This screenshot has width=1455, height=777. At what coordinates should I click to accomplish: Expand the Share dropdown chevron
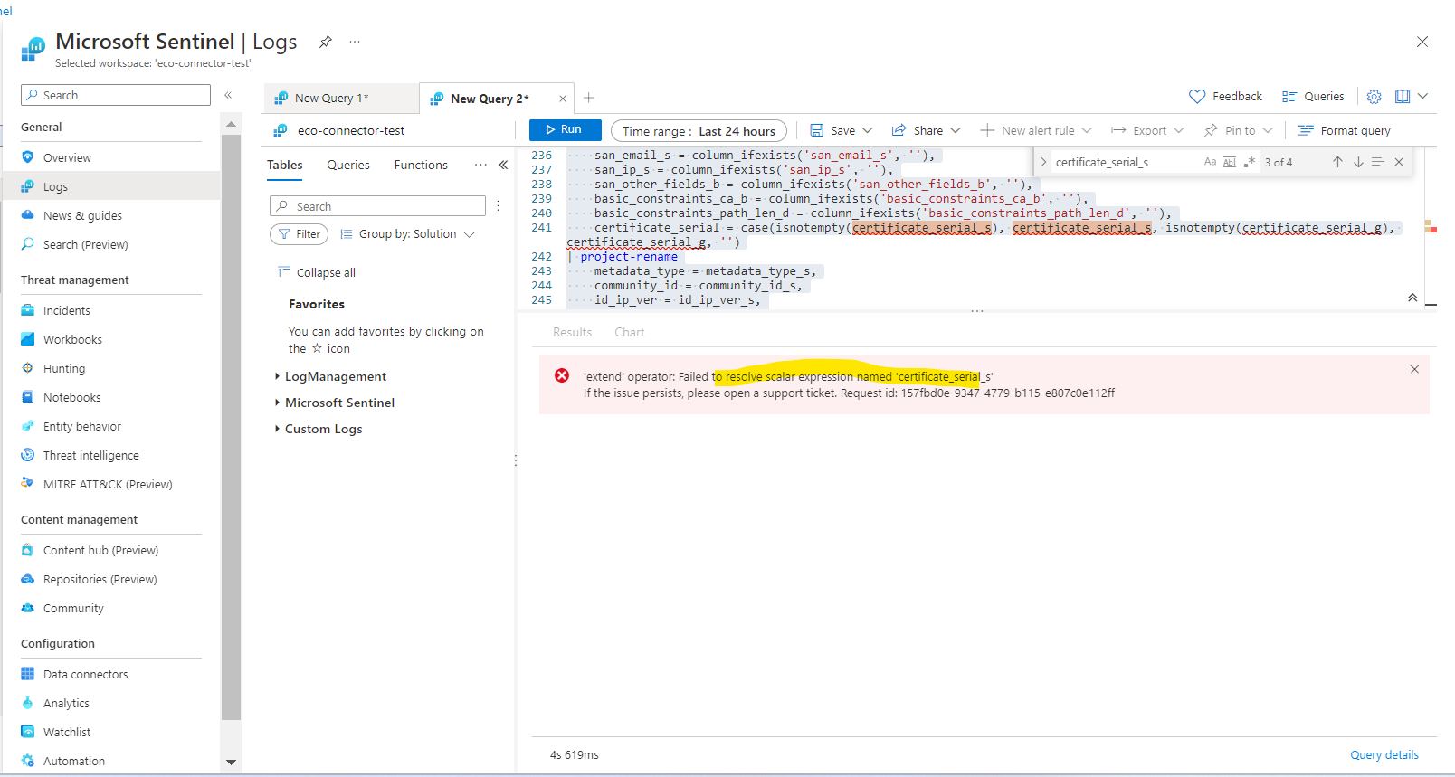point(956,130)
